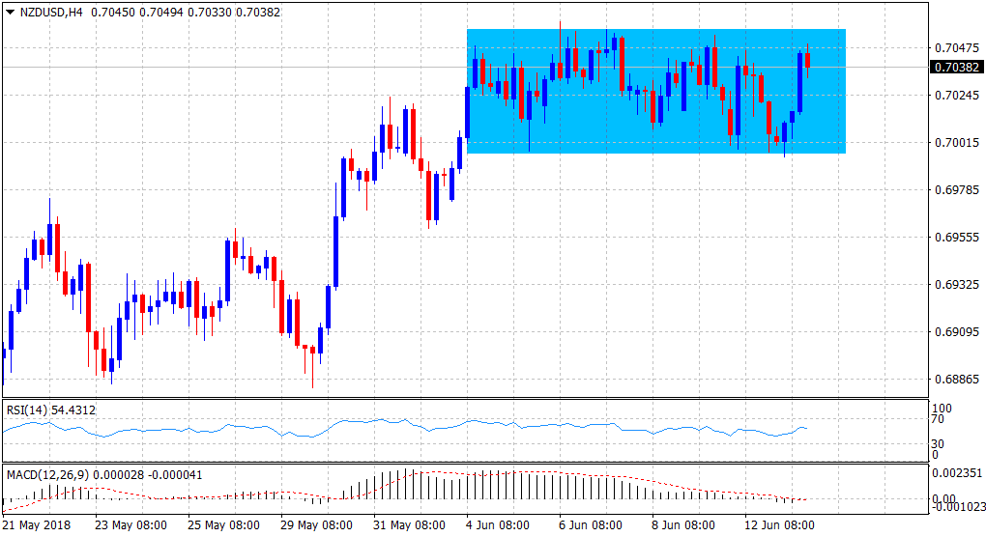Click the MACD 0.002351 scale label
Viewport: 986px width, 537px height.
957,473
